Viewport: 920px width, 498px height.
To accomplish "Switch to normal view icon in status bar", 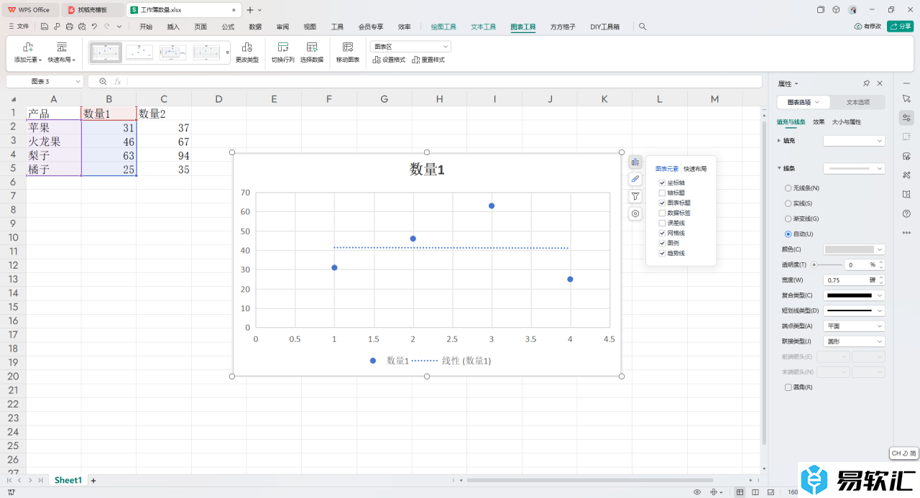I will point(740,492).
